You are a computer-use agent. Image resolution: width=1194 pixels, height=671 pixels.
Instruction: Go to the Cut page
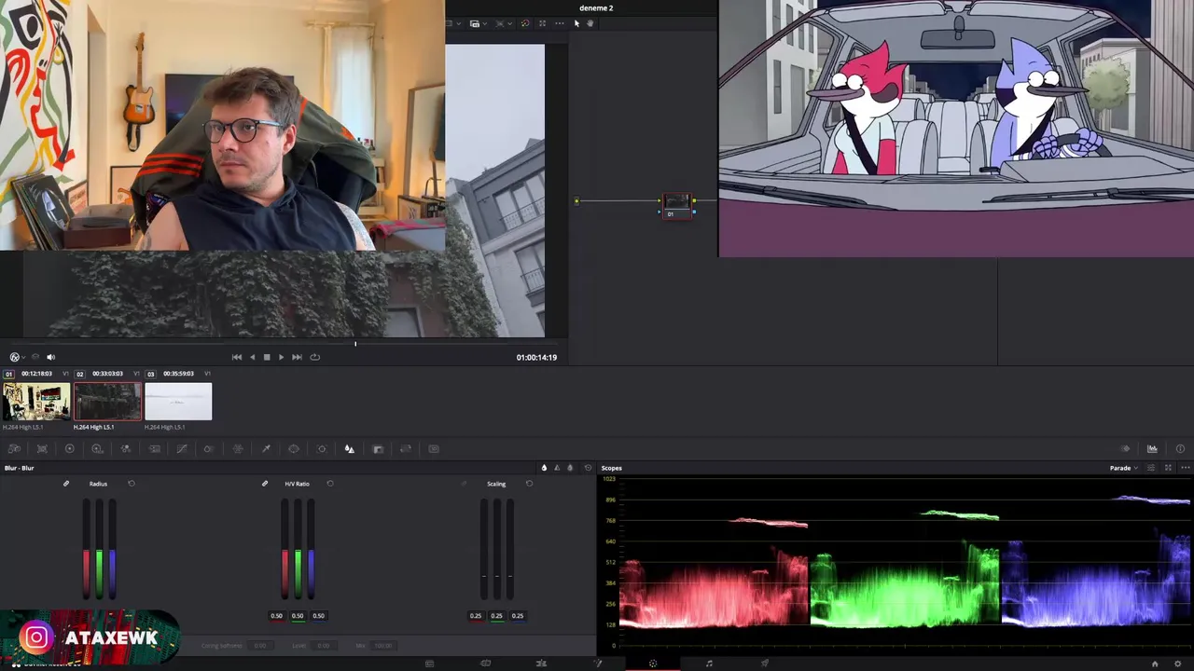click(485, 664)
